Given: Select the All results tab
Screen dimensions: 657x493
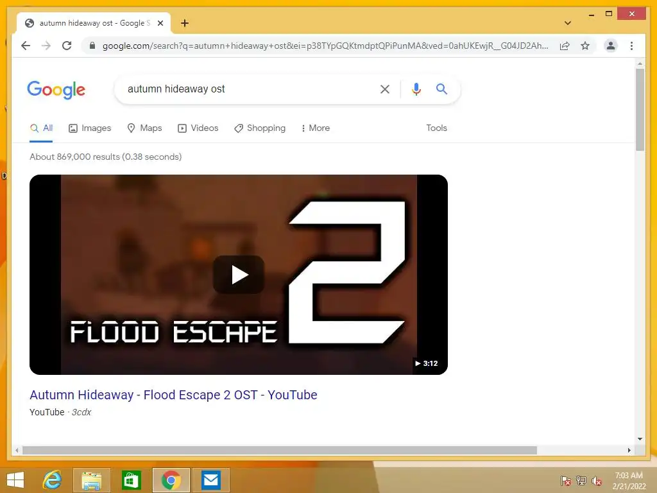Looking at the screenshot, I should (x=42, y=128).
